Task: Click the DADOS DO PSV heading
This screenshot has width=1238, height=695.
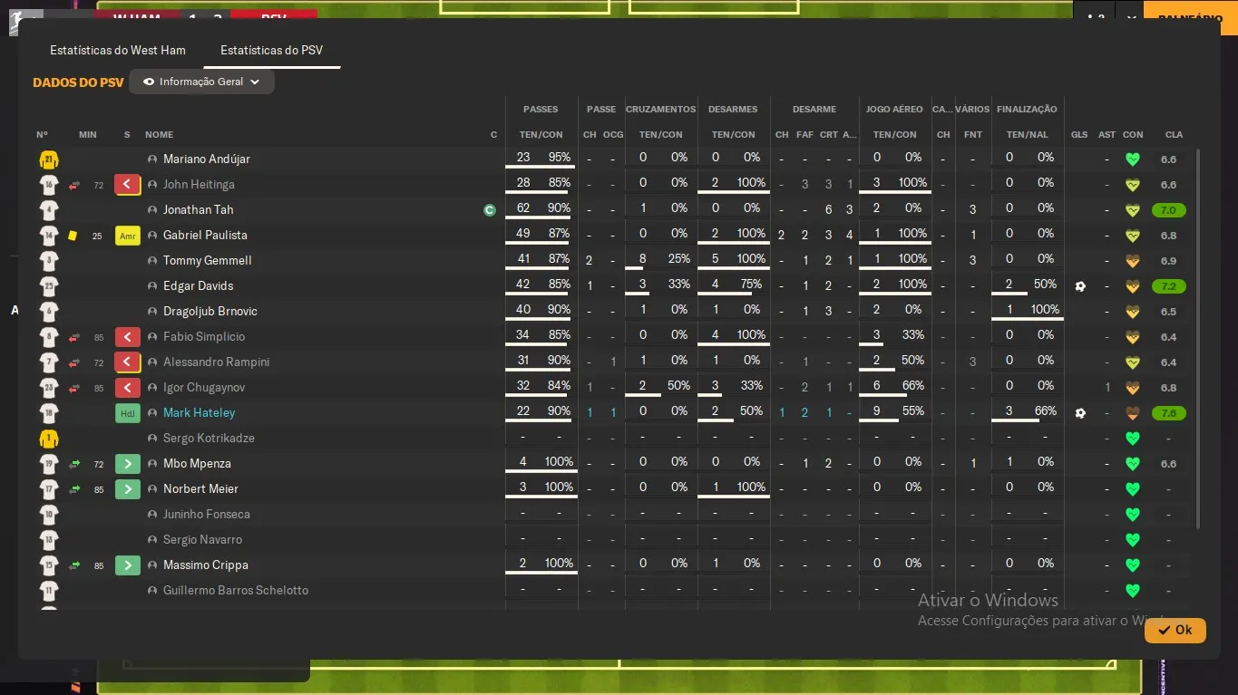Action: (78, 82)
